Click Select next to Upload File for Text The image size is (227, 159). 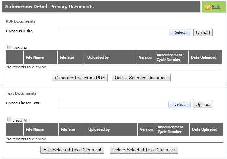click(180, 104)
